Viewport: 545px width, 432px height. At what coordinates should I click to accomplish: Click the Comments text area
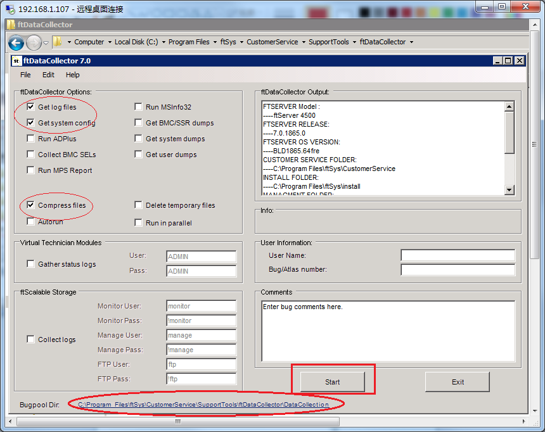pos(388,331)
